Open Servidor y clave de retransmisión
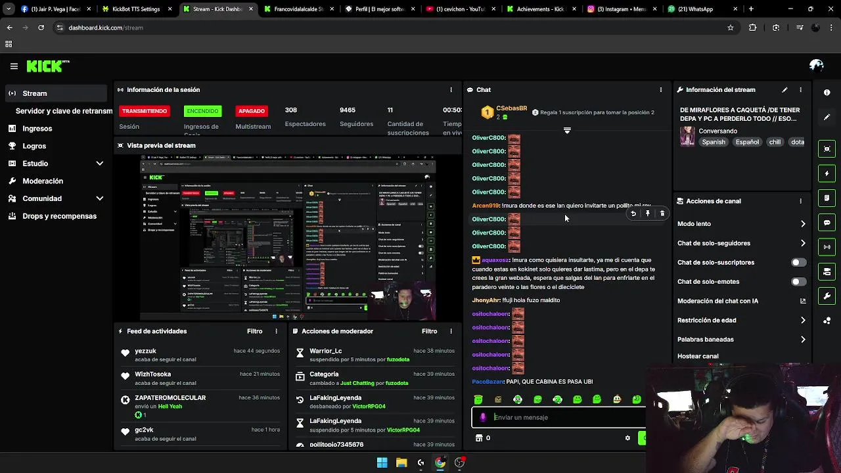The width and height of the screenshot is (841, 473). [64, 111]
